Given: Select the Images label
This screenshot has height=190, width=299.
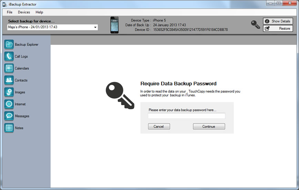Looking at the screenshot, I should pos(20,92).
